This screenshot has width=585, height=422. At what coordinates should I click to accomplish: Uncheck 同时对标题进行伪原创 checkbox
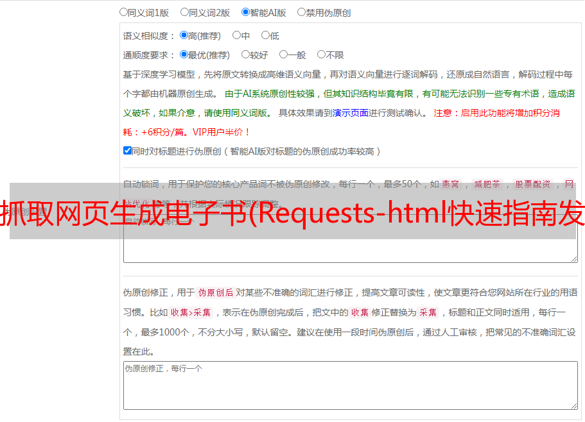tap(127, 151)
